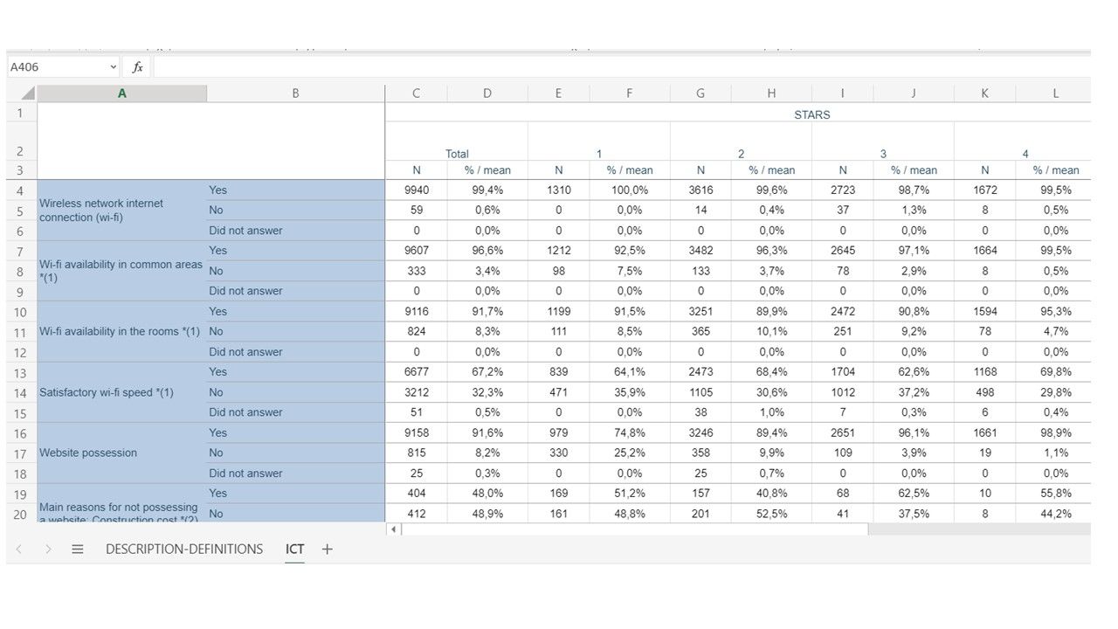
Task: Select column A header
Action: [x=122, y=93]
